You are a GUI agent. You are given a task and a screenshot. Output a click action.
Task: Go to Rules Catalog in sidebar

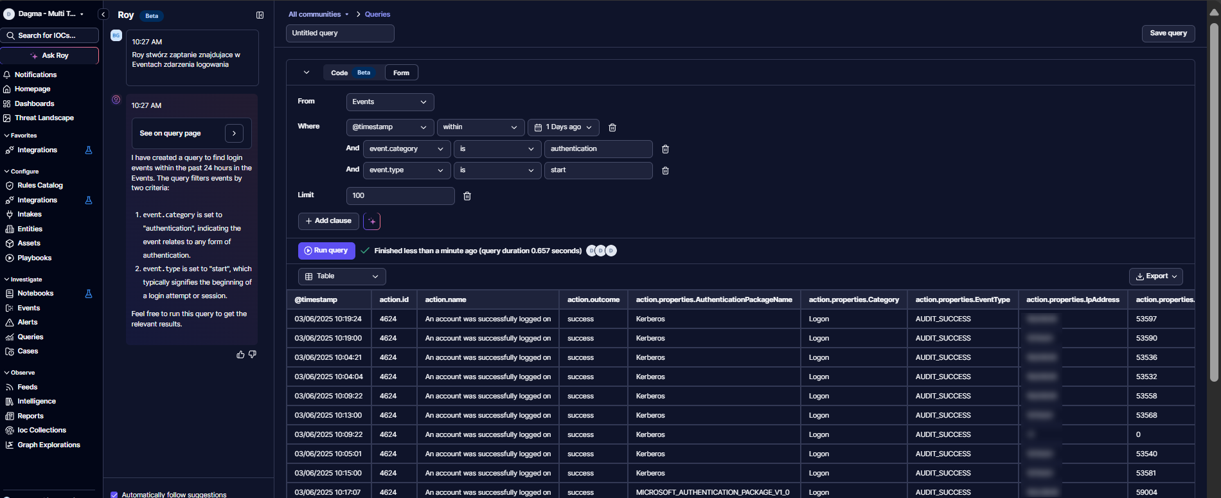point(40,186)
